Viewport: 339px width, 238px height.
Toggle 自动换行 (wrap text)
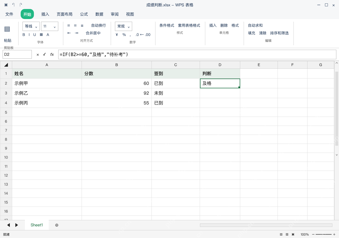(x=99, y=25)
